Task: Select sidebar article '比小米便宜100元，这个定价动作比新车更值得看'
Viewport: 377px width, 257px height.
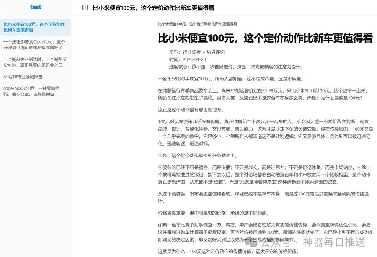Action: 35,27
